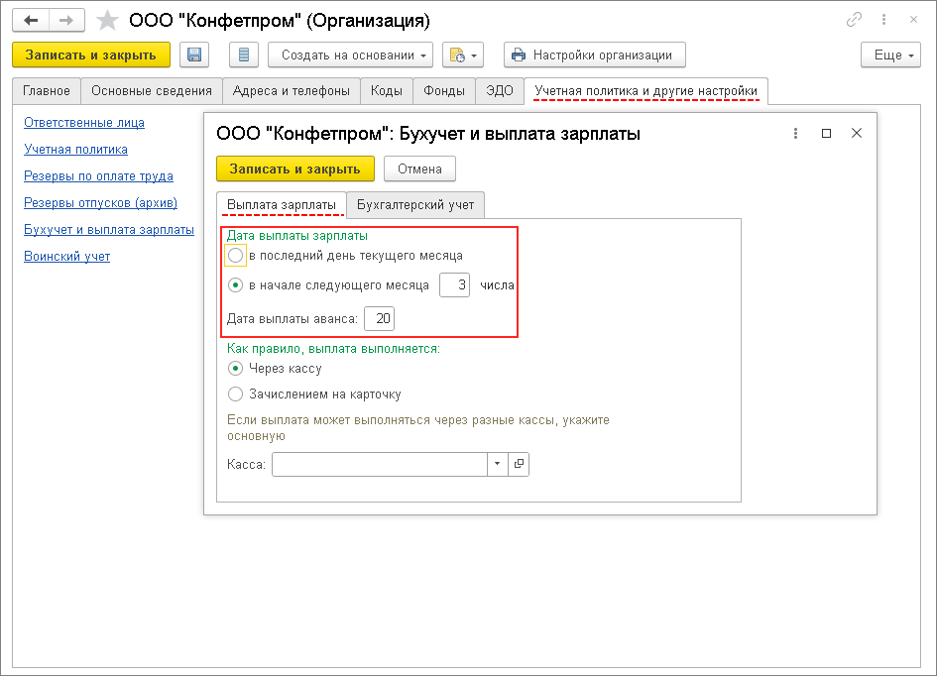Close the organization form window
The image size is (937, 676).
[x=913, y=20]
